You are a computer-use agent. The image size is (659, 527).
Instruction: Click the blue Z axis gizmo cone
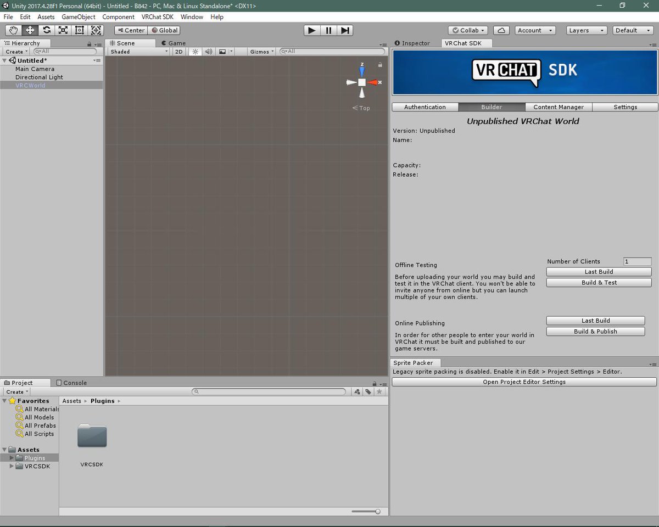362,70
